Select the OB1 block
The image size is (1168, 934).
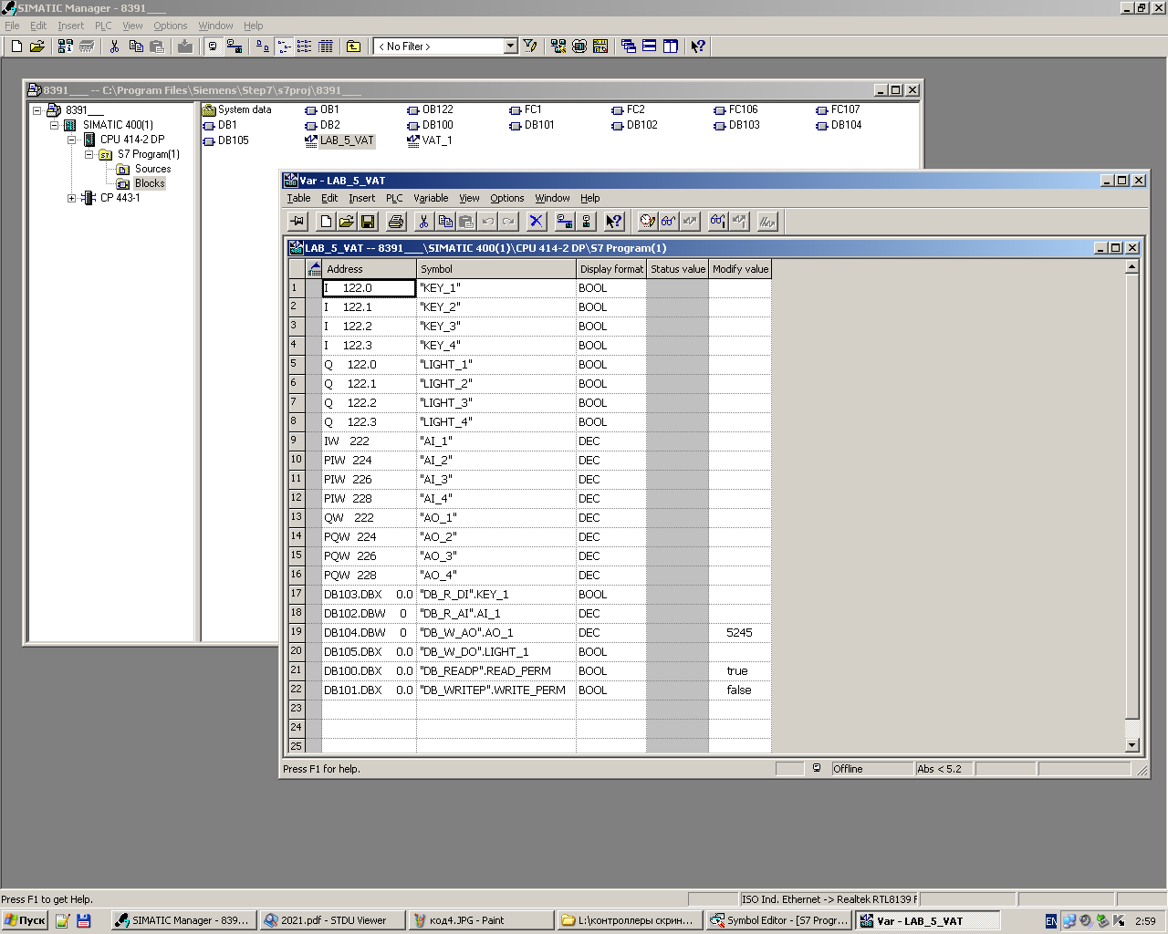(322, 109)
